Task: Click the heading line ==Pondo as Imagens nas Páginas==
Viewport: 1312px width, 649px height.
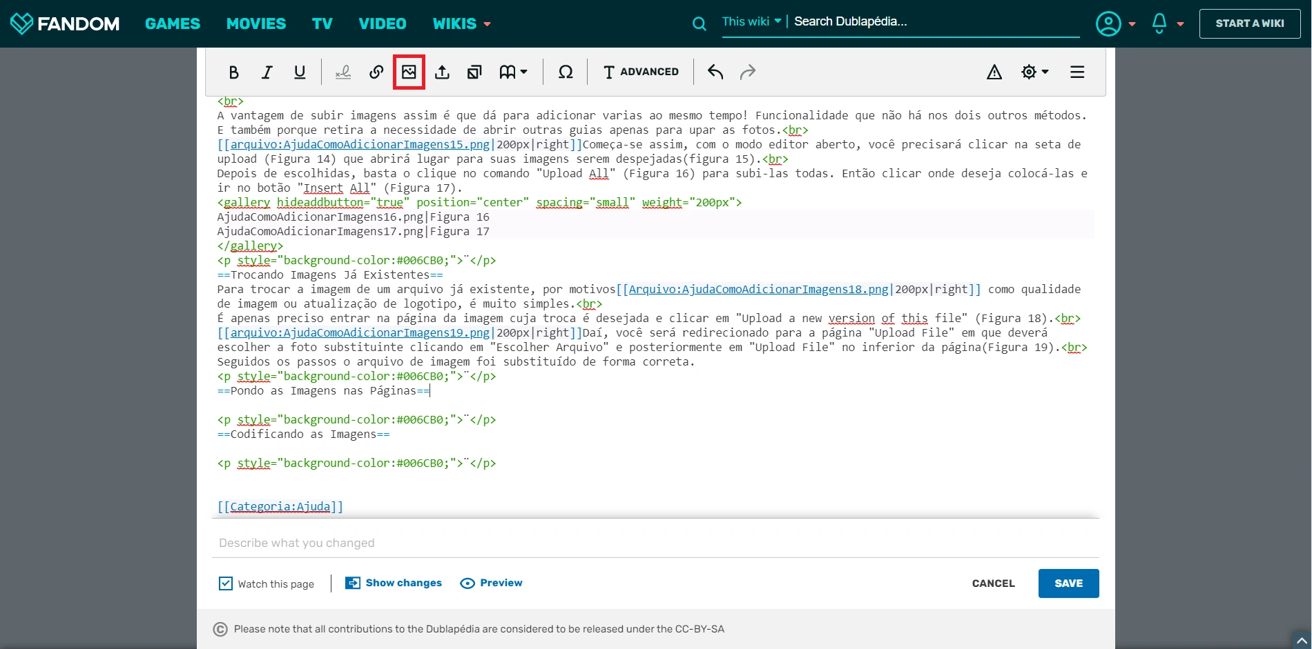Action: coord(323,390)
